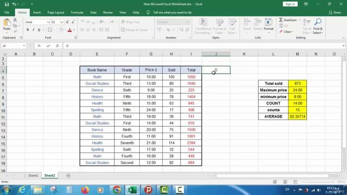
Task: Click the Increase Font Size icon
Action: click(x=67, y=22)
